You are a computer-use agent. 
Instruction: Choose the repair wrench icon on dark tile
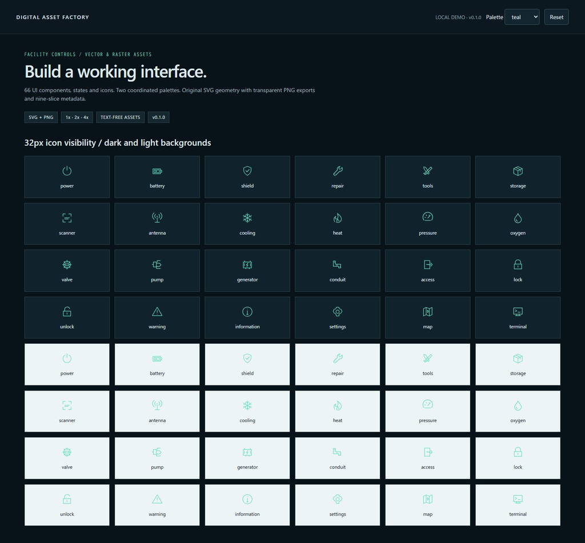[x=338, y=171]
